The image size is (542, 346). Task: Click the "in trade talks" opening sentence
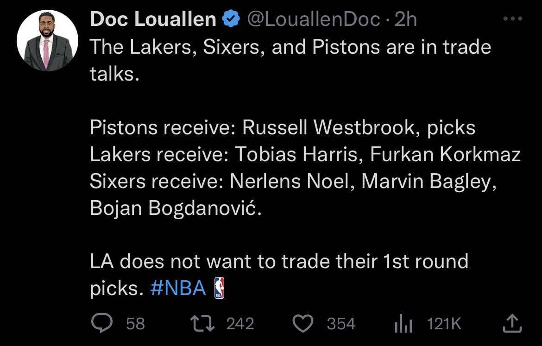290,47
